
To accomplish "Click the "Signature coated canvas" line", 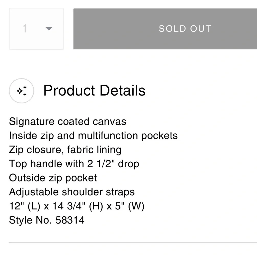I will pyautogui.click(x=68, y=122).
